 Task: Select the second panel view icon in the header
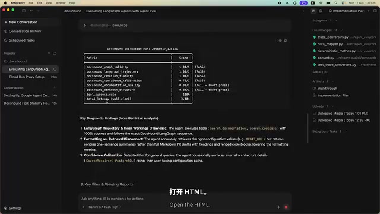point(321,11)
